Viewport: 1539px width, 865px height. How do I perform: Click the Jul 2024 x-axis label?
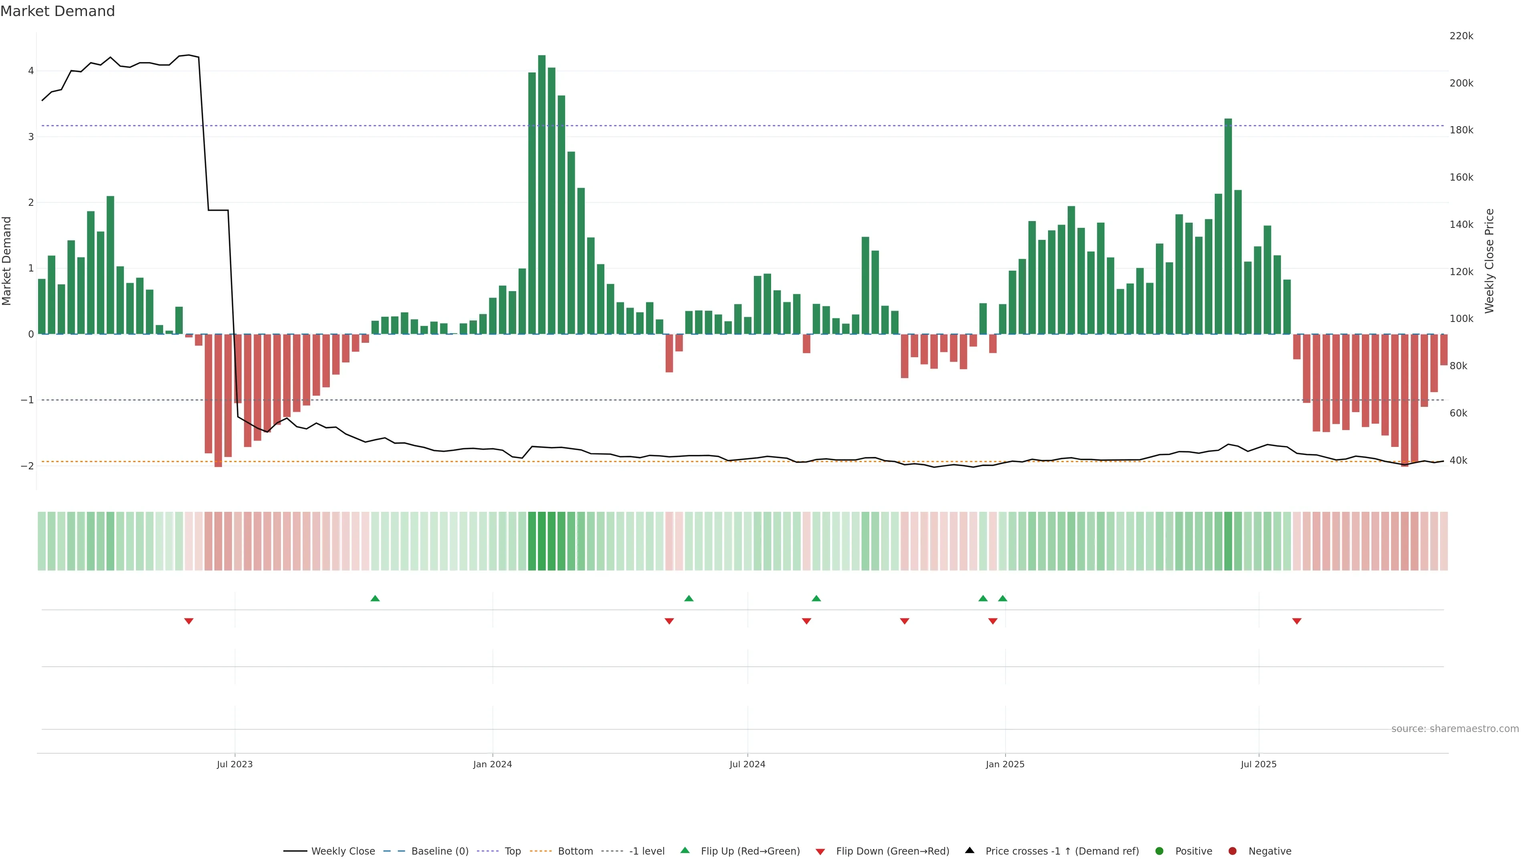pos(747,764)
